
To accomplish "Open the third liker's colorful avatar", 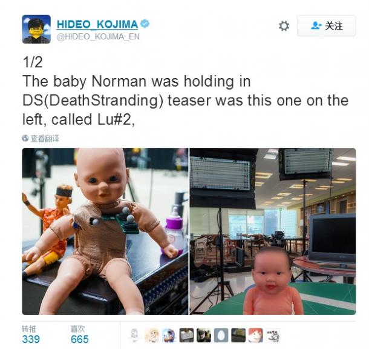I will pyautogui.click(x=169, y=335).
